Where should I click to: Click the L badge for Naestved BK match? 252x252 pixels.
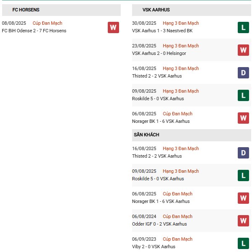(243, 27)
